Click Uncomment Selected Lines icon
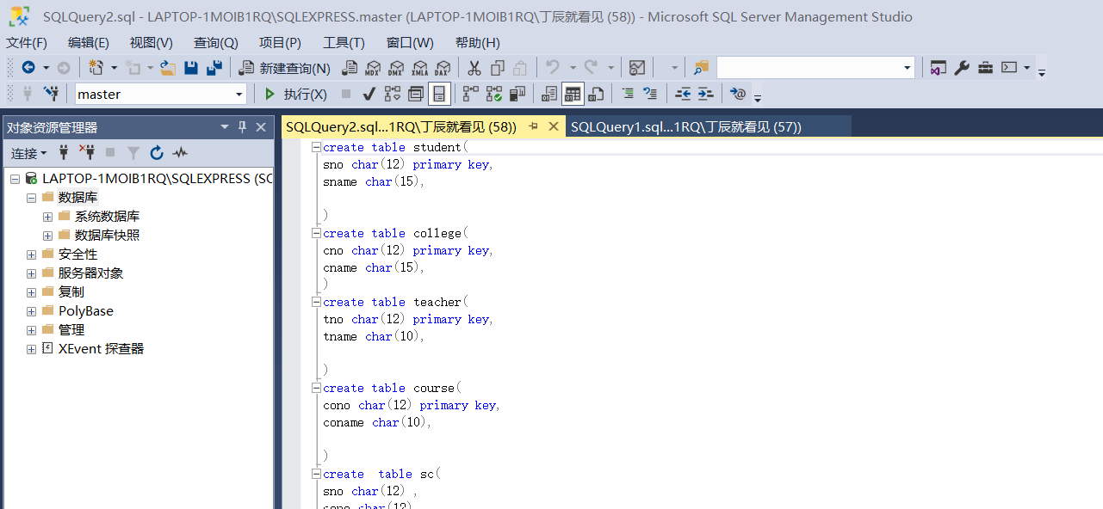The height and width of the screenshot is (509, 1103). [650, 94]
